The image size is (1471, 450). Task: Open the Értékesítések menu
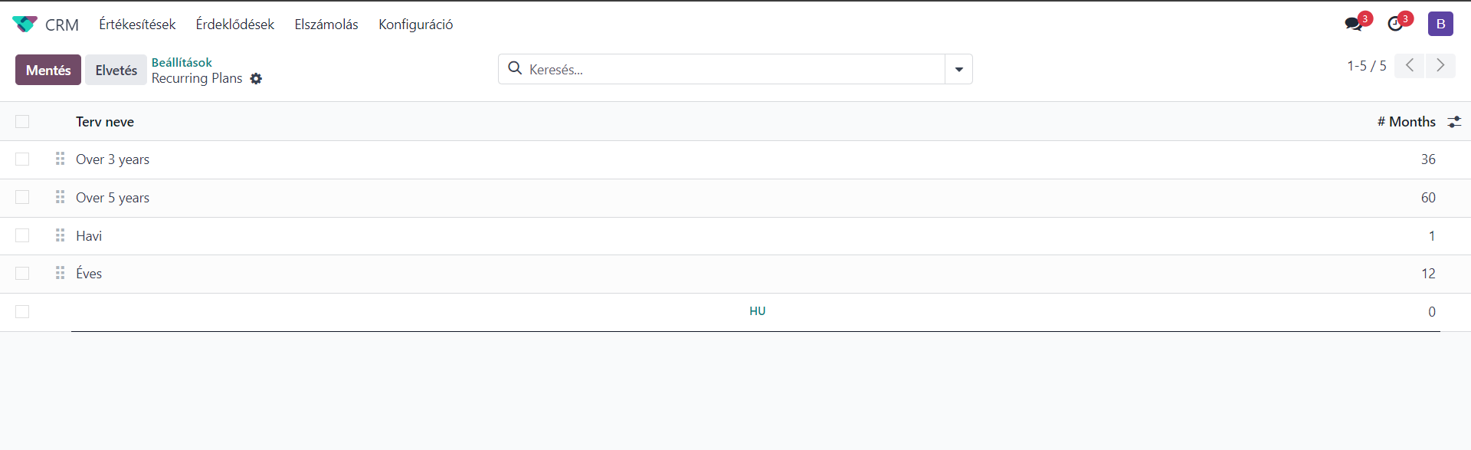click(x=137, y=25)
